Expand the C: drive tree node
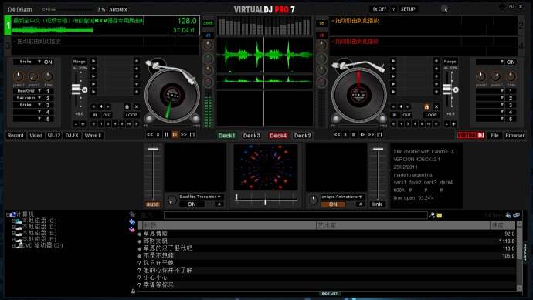This screenshot has height=300, width=533. [14, 221]
